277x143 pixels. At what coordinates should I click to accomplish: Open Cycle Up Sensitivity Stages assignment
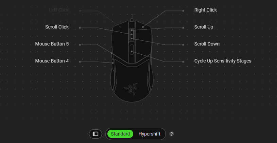pyautogui.click(x=223, y=61)
